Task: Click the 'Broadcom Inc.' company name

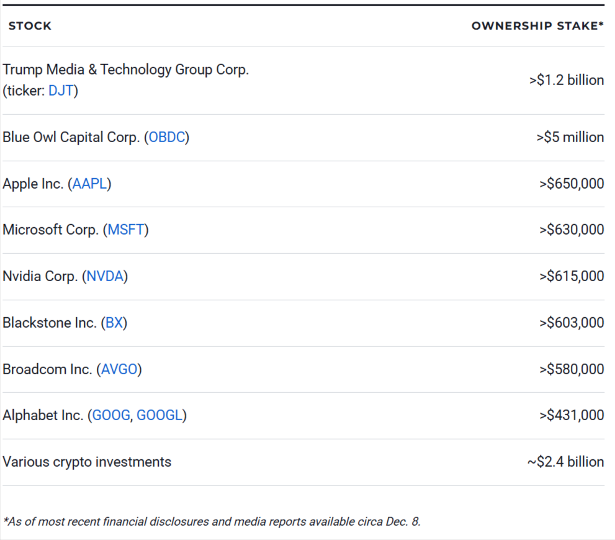Action: (x=47, y=369)
